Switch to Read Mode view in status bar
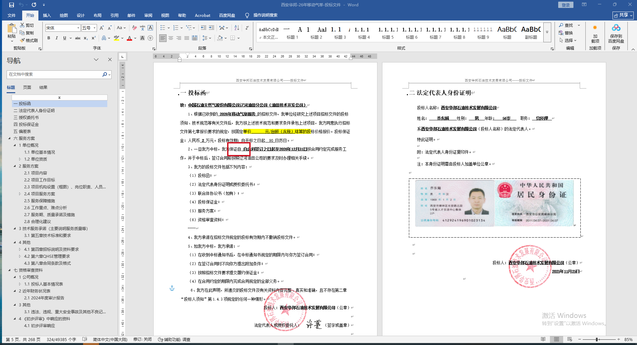Viewport: 637px width, 345px height. tap(543, 339)
